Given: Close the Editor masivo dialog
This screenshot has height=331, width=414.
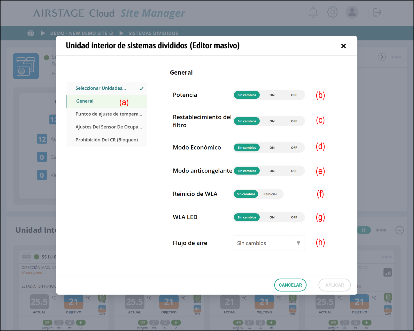Looking at the screenshot, I should coord(343,46).
